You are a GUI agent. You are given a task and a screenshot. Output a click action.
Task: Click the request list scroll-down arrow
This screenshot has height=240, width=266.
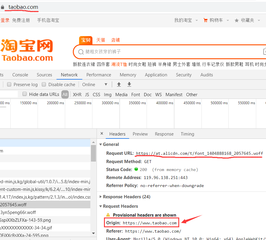[93, 233]
